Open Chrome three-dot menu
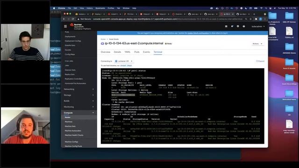The image size is (299, 168). coord(265,19)
